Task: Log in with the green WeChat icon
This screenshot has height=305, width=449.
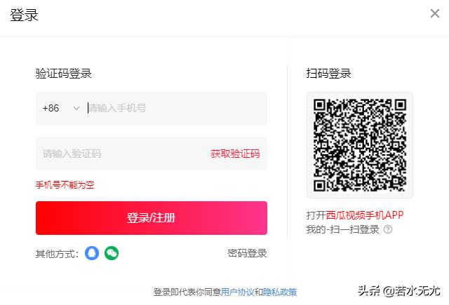Action: click(112, 253)
